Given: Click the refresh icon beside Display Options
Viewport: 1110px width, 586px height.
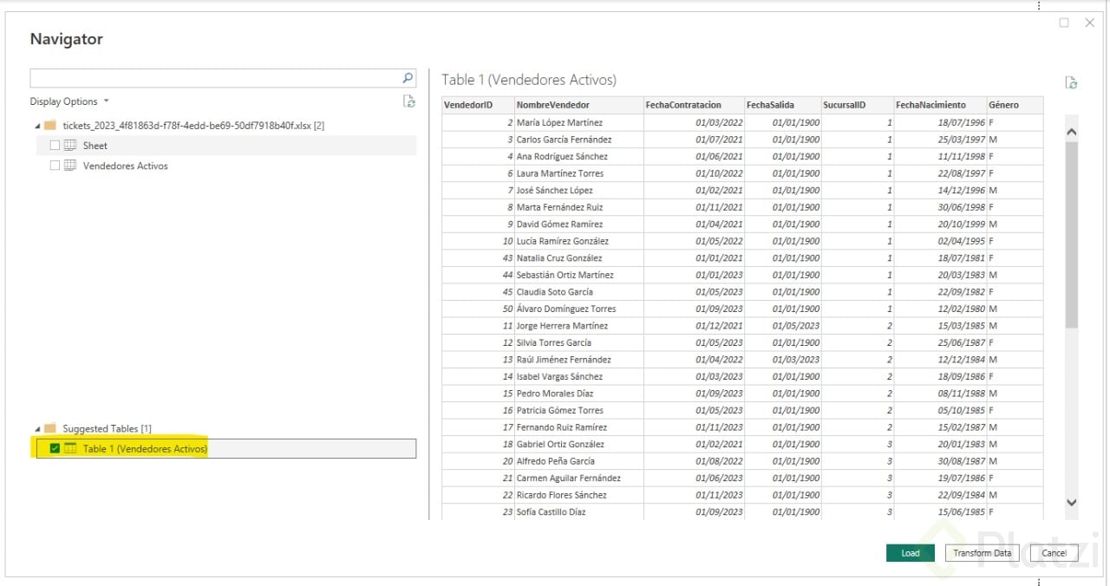Looking at the screenshot, I should click(x=409, y=101).
